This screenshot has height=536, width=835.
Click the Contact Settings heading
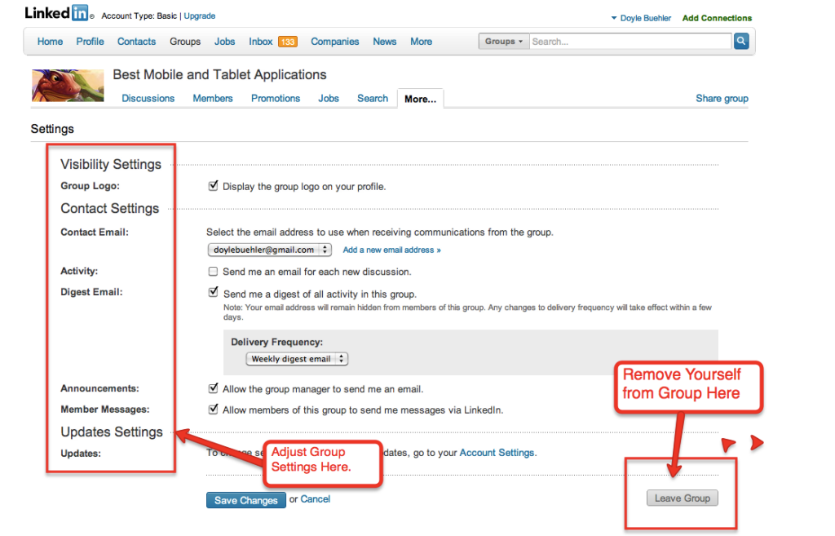tap(110, 208)
